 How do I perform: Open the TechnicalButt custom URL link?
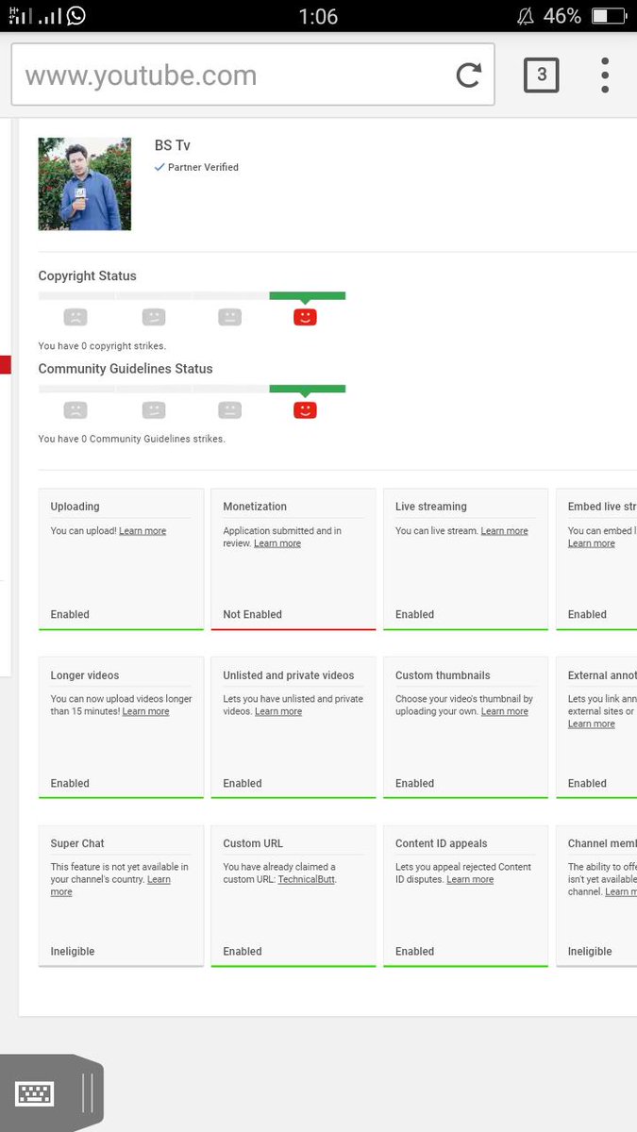point(307,879)
